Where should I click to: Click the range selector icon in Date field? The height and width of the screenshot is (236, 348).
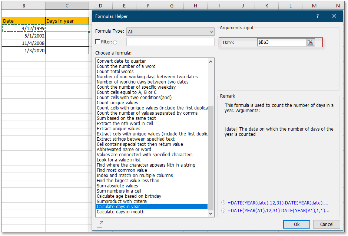(310, 42)
